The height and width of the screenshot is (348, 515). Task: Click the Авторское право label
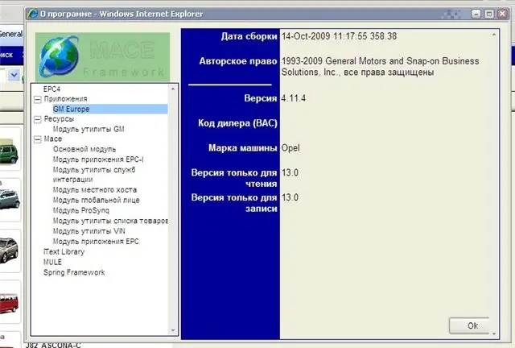coord(238,61)
